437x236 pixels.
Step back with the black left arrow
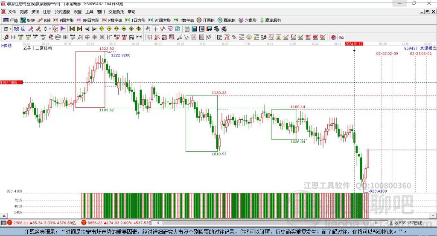coord(87,29)
